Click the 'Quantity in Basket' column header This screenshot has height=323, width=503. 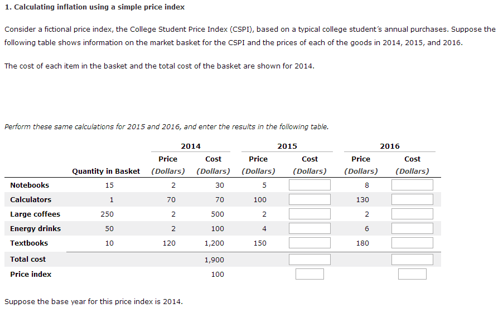click(106, 171)
